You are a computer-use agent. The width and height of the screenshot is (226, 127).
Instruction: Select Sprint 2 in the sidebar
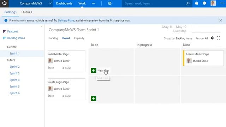(14, 67)
